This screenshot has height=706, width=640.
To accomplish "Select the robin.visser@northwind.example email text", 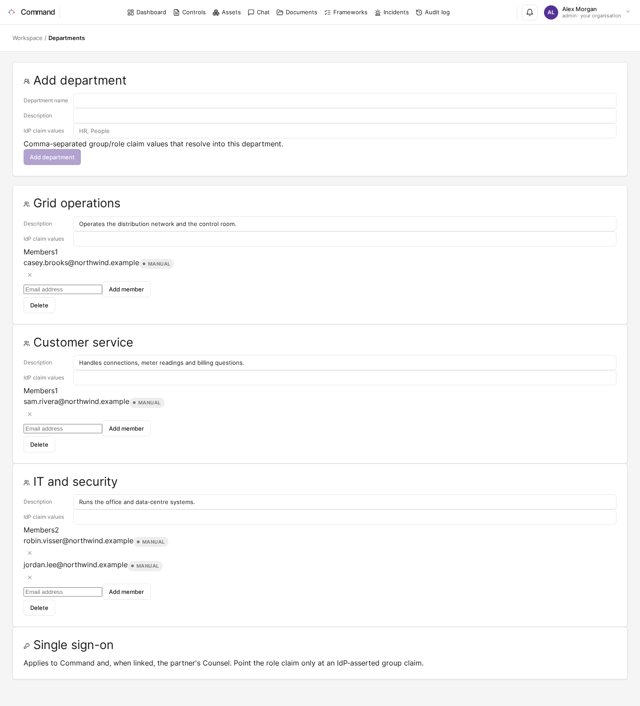I will coord(78,541).
